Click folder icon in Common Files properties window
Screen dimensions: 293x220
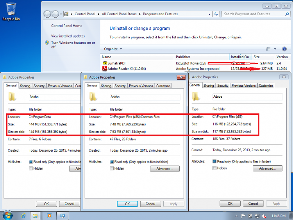pyautogui.click(x=93, y=97)
